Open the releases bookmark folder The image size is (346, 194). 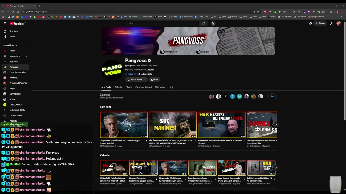(x=233, y=17)
